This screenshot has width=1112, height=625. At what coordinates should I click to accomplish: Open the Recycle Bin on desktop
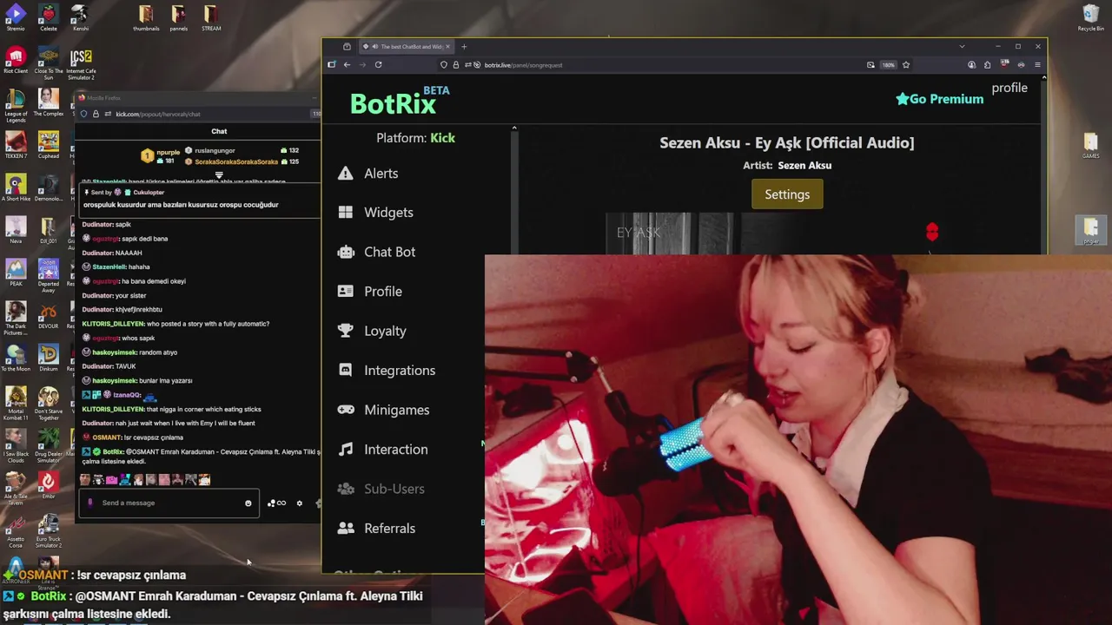[1091, 17]
